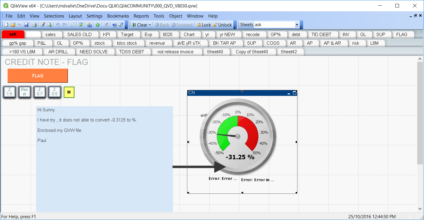
Task: Click the vertical scrollbar on sheet
Action: [x=420, y=113]
